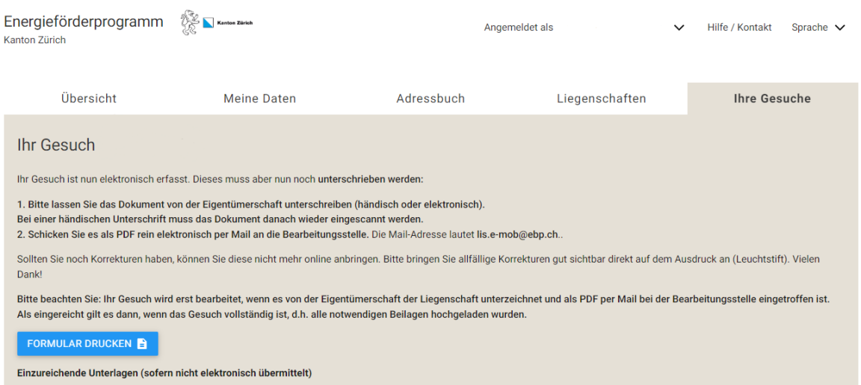Click the document icon in Formular Drucken

[x=142, y=344]
